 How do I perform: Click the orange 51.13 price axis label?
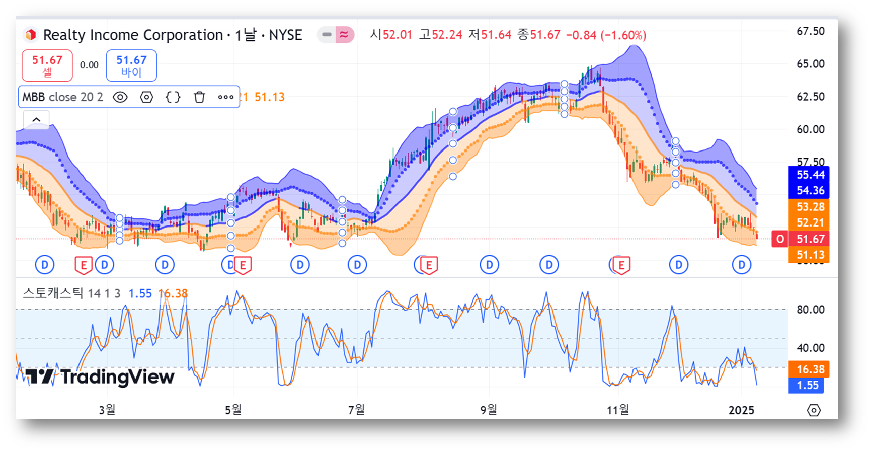809,255
